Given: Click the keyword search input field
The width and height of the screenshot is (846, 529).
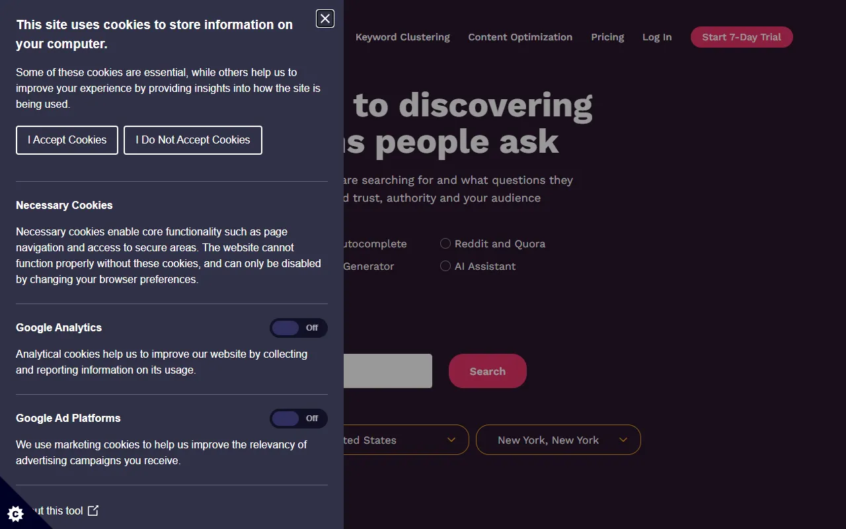Looking at the screenshot, I should tap(388, 371).
